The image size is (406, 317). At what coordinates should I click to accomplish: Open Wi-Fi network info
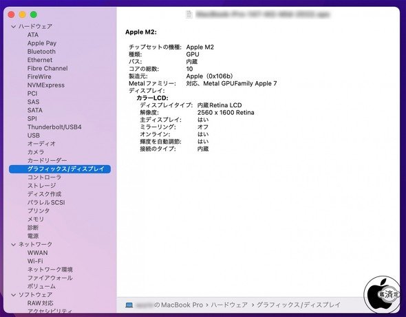(35, 261)
